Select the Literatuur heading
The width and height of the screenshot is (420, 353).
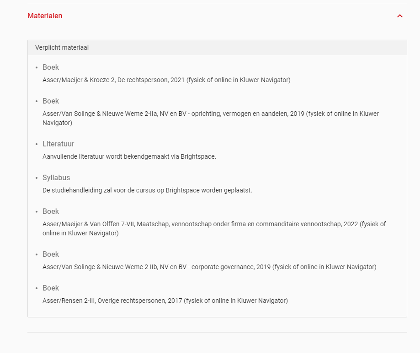58,144
